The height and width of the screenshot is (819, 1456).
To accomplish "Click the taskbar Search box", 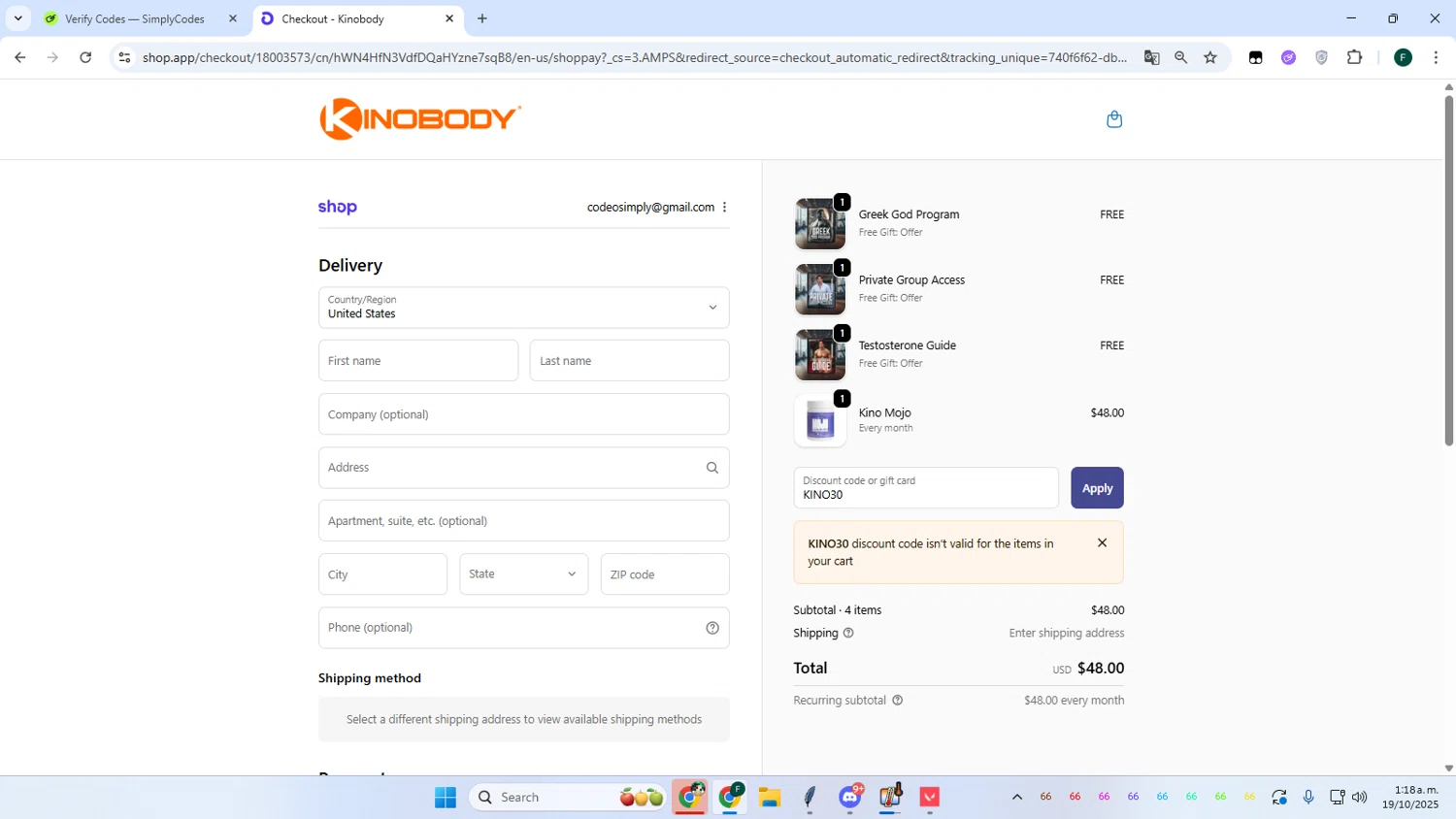I will click(x=569, y=798).
